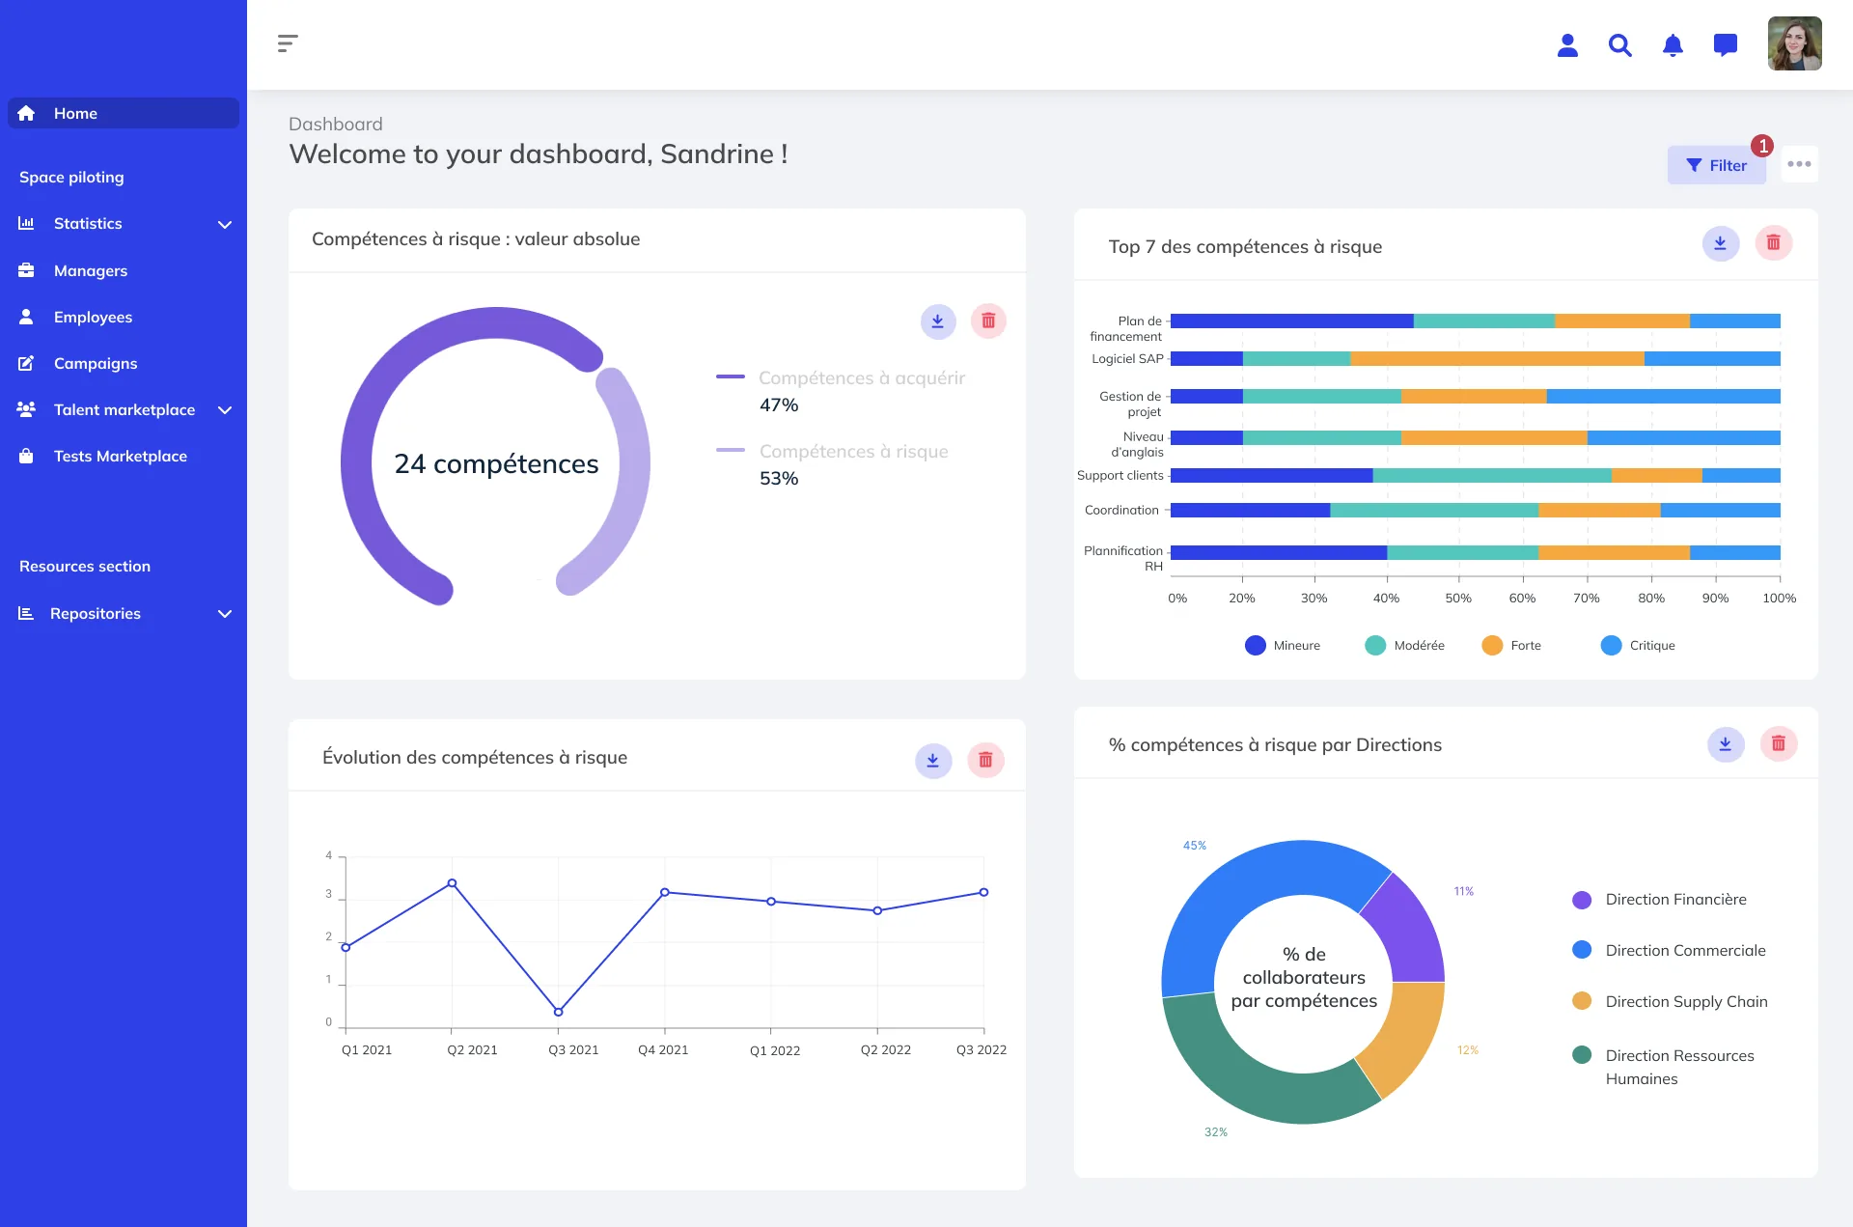The image size is (1853, 1227).
Task: Delete the risque par Directions widget
Action: point(1779,744)
